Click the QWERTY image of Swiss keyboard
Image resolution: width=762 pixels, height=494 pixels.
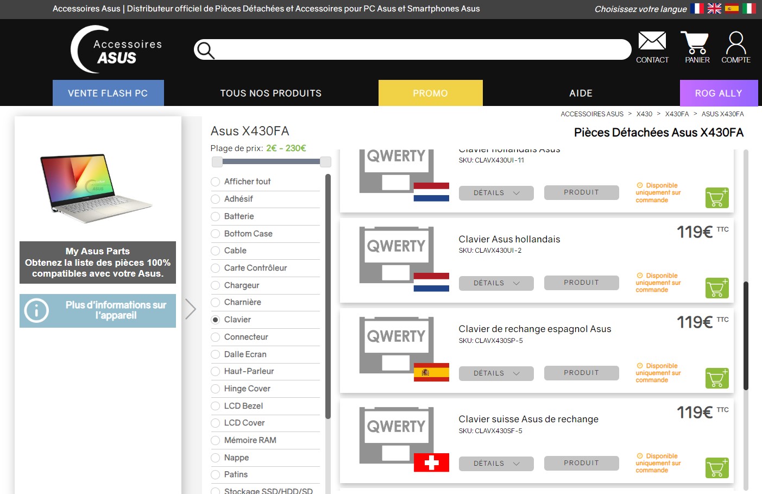pos(404,440)
